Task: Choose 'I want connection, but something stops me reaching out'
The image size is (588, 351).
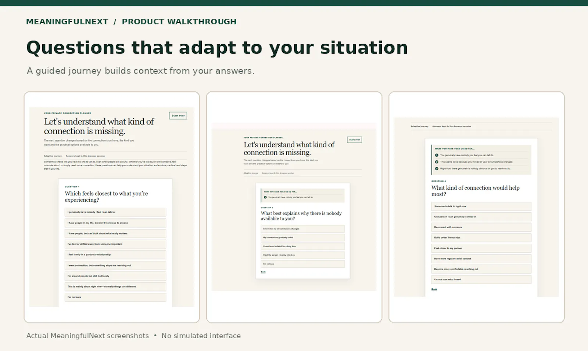Action: [115, 265]
